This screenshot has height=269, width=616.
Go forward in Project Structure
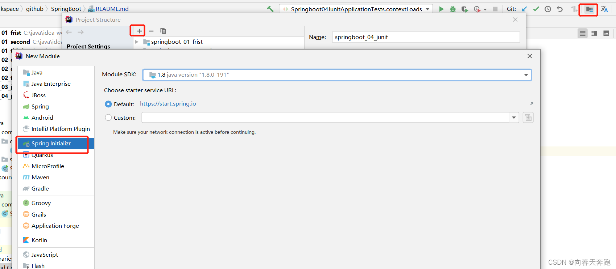point(81,32)
